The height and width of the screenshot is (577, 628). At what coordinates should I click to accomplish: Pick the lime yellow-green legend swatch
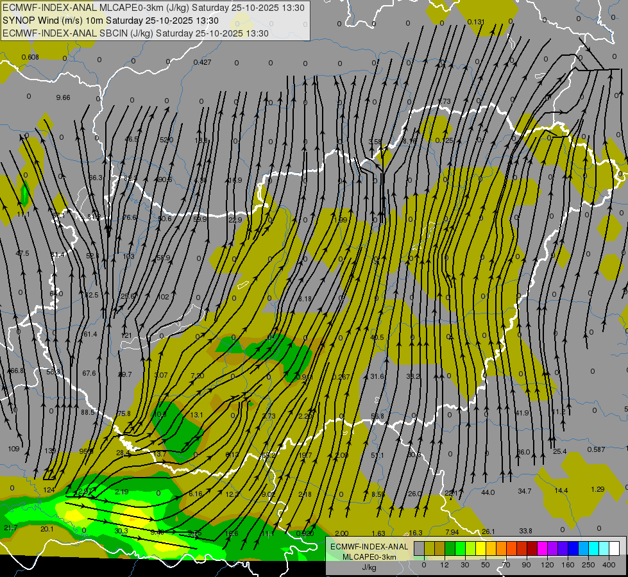[x=471, y=548]
